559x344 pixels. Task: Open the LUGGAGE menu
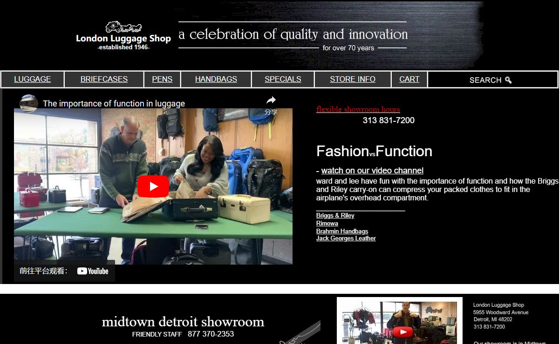pyautogui.click(x=33, y=79)
